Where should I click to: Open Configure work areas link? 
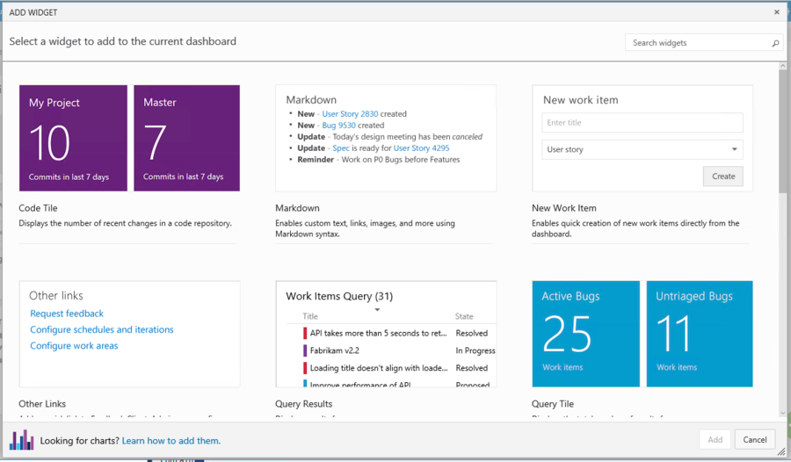point(74,346)
